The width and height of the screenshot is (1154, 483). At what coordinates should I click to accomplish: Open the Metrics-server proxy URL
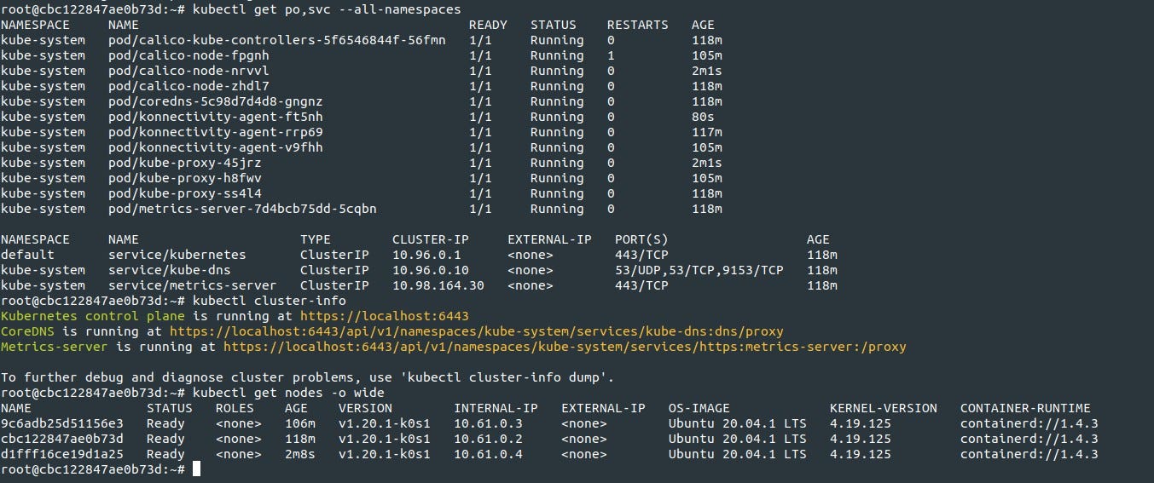(565, 347)
